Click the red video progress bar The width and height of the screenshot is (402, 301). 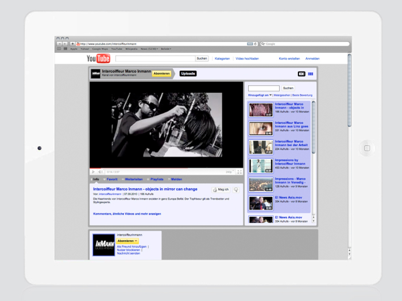pos(96,168)
